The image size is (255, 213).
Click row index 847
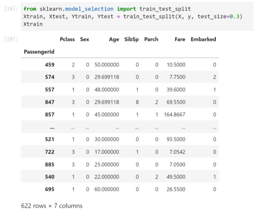50,102
